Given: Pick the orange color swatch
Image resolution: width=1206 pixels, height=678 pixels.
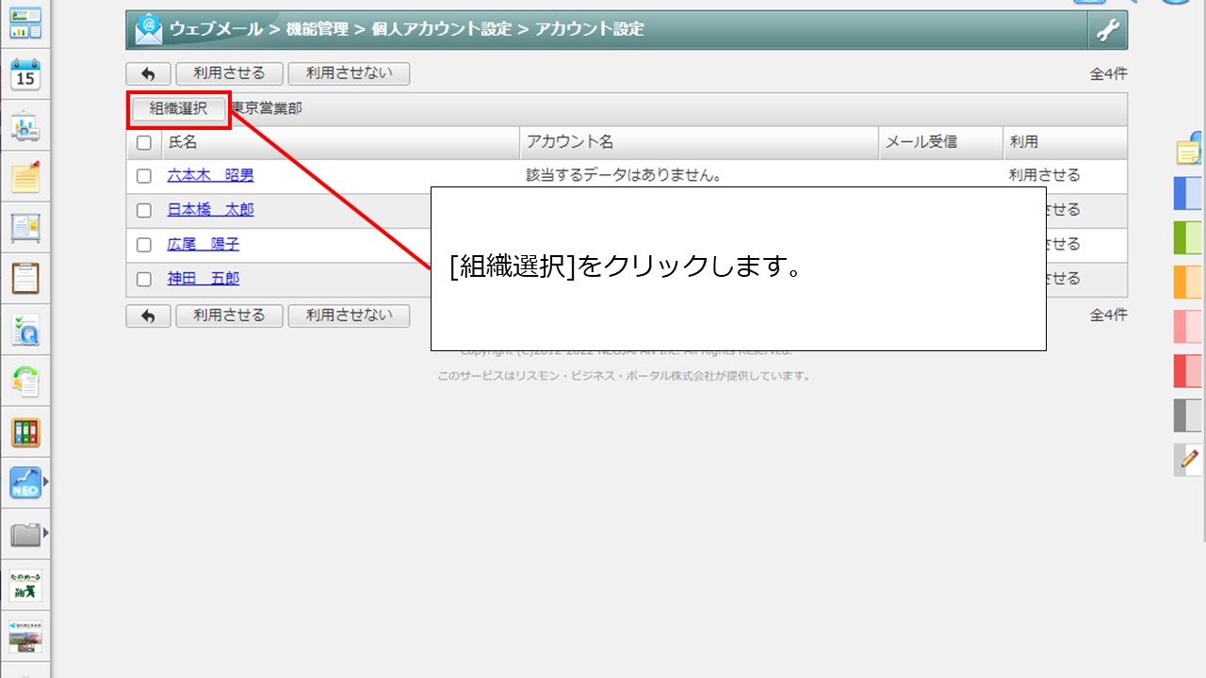Looking at the screenshot, I should tap(1189, 282).
